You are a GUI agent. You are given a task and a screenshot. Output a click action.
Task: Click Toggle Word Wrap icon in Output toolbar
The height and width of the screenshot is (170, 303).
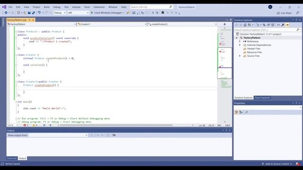[114, 135]
